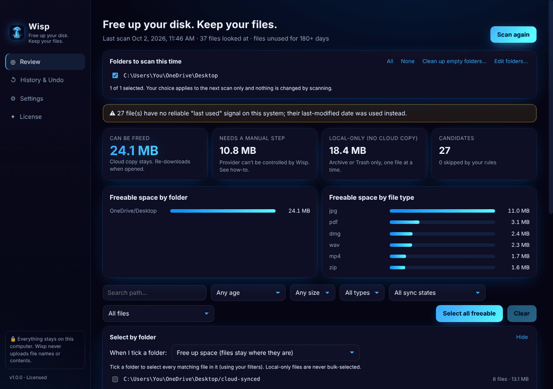The width and height of the screenshot is (553, 389).
Task: Click the Wisp mushroom logo icon
Action: (x=17, y=32)
